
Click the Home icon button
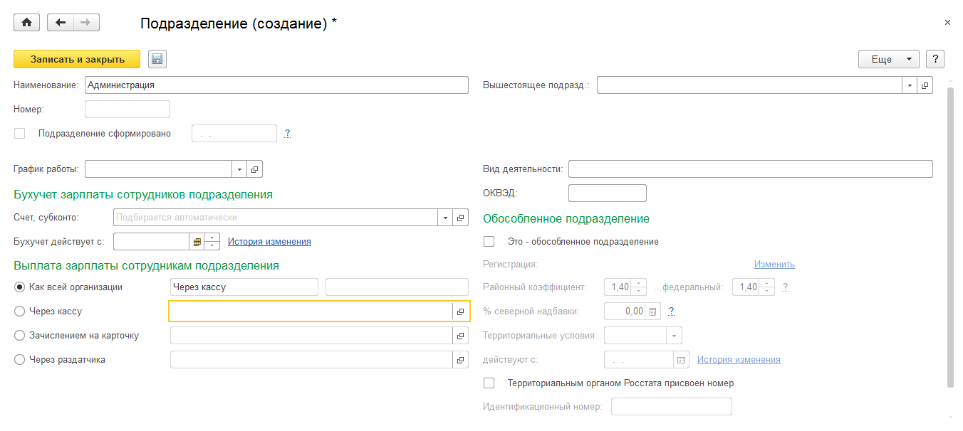click(x=26, y=23)
